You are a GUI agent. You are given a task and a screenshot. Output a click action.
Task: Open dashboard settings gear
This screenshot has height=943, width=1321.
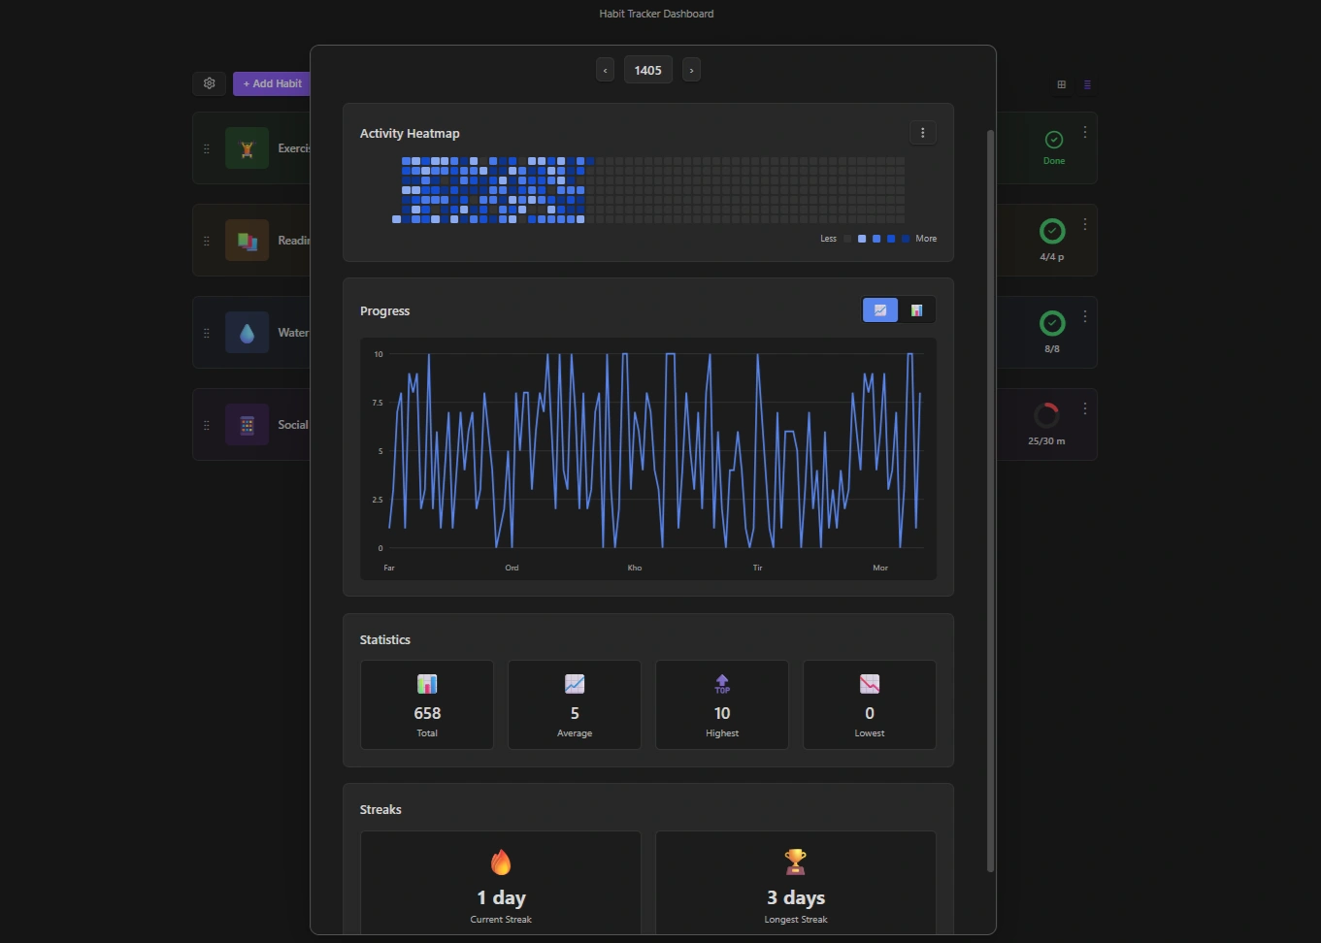click(210, 83)
